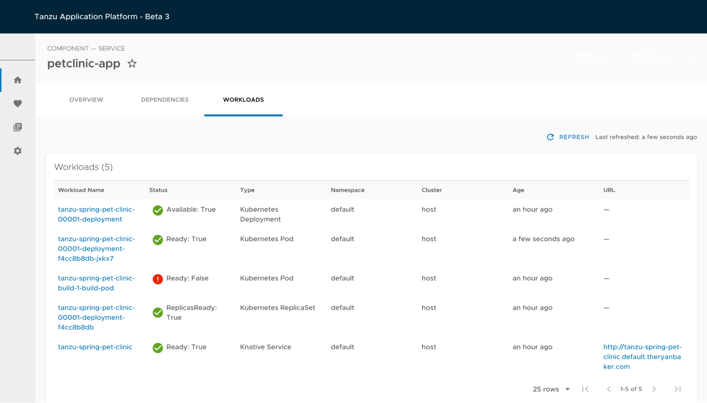The image size is (707, 403).
Task: Click the 'Ready: False' status text
Action: [x=187, y=278]
